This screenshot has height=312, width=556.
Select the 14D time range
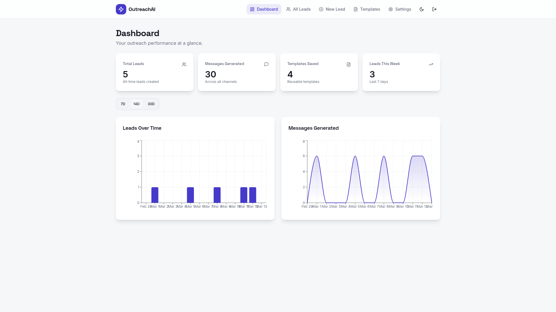tap(136, 104)
